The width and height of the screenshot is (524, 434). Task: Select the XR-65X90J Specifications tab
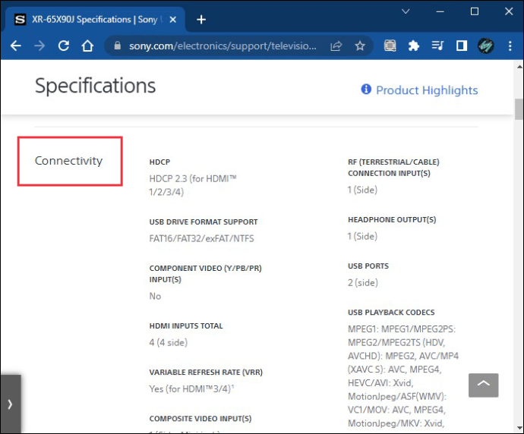(94, 20)
